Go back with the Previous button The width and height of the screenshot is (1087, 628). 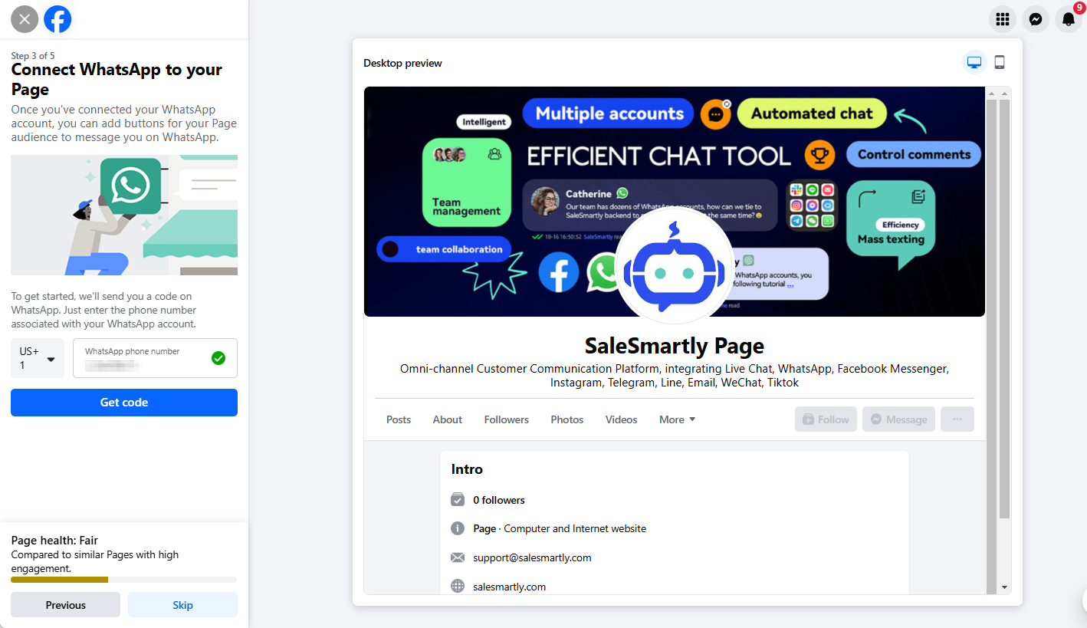tap(65, 605)
